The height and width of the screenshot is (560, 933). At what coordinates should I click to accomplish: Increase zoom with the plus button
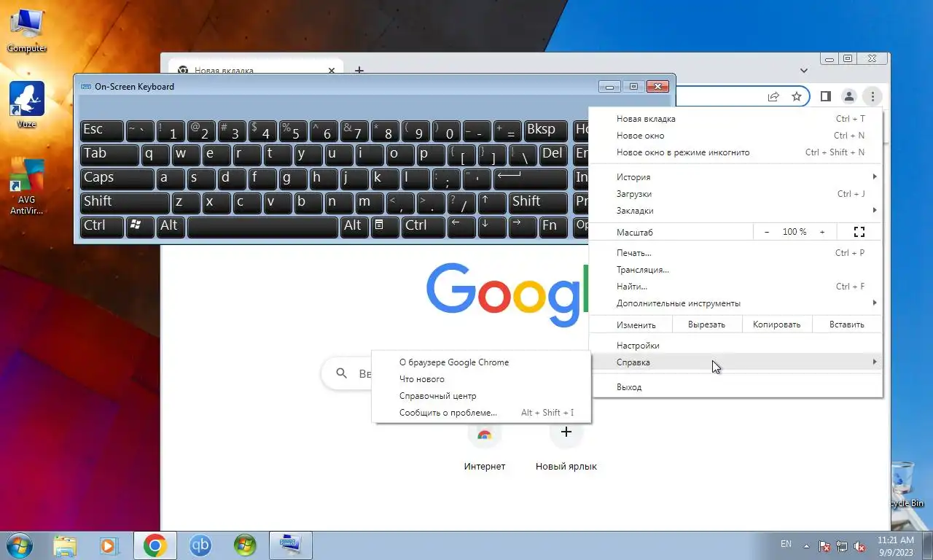[x=822, y=232]
